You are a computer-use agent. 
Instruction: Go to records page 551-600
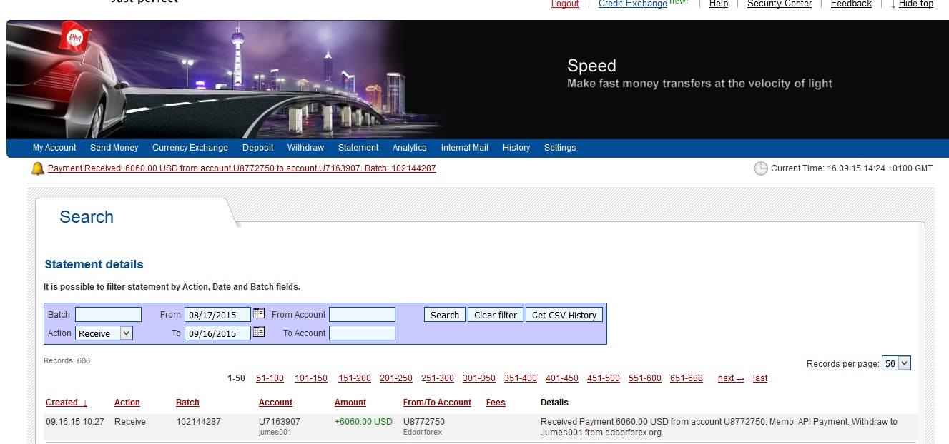(x=645, y=378)
